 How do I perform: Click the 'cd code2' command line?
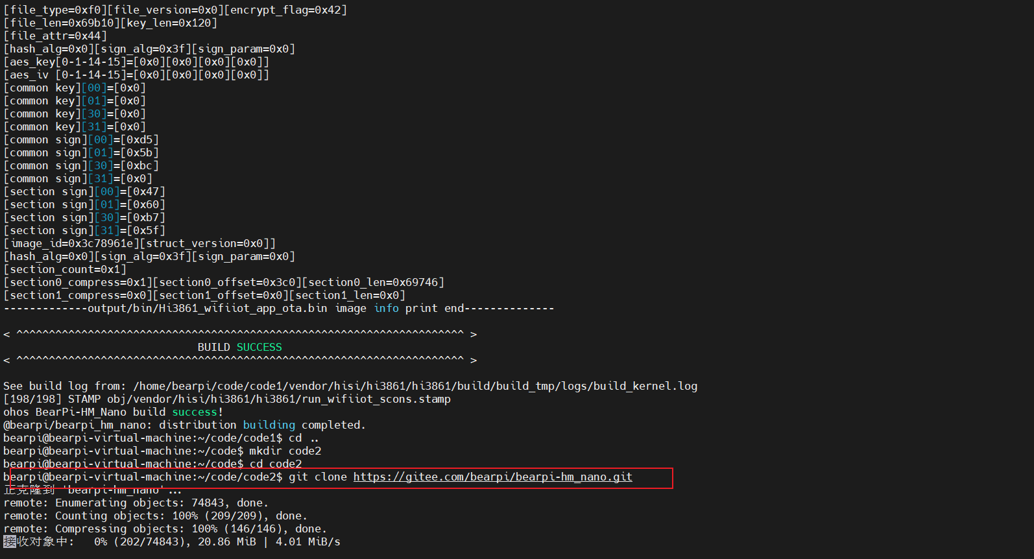coord(152,464)
